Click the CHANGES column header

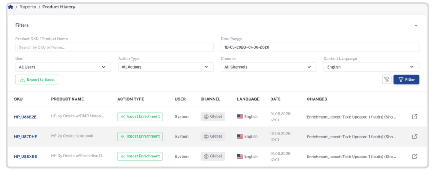tap(317, 99)
